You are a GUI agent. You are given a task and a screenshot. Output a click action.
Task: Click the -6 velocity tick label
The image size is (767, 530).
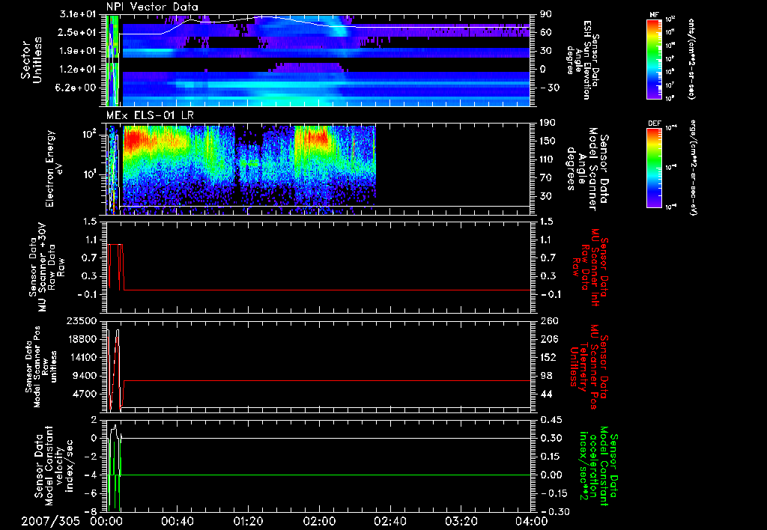click(x=92, y=493)
